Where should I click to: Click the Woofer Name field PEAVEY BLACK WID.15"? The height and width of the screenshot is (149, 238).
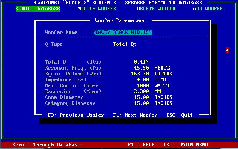[x=122, y=32]
